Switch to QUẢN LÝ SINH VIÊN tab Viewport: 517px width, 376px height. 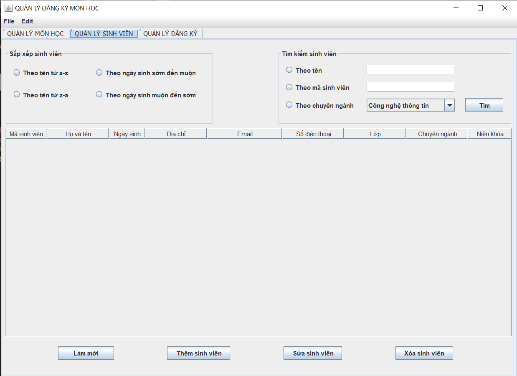pos(104,34)
